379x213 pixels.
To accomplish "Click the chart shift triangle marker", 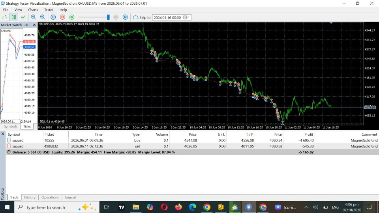I will tap(331, 23).
